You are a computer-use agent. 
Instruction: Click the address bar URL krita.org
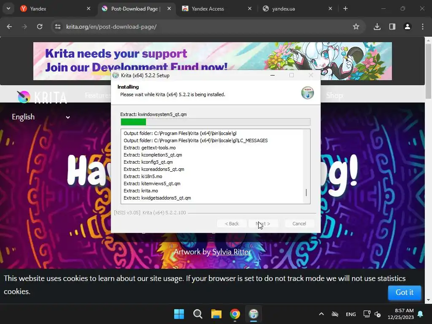pyautogui.click(x=111, y=27)
